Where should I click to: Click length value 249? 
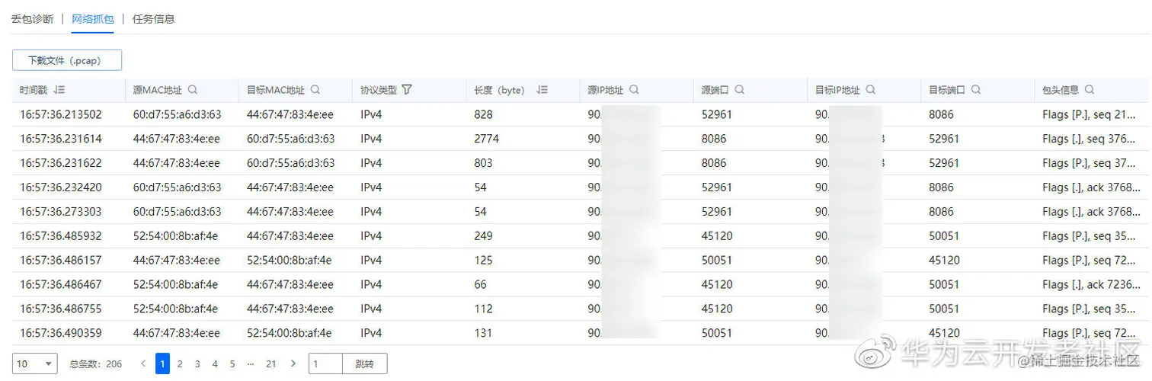pos(484,236)
